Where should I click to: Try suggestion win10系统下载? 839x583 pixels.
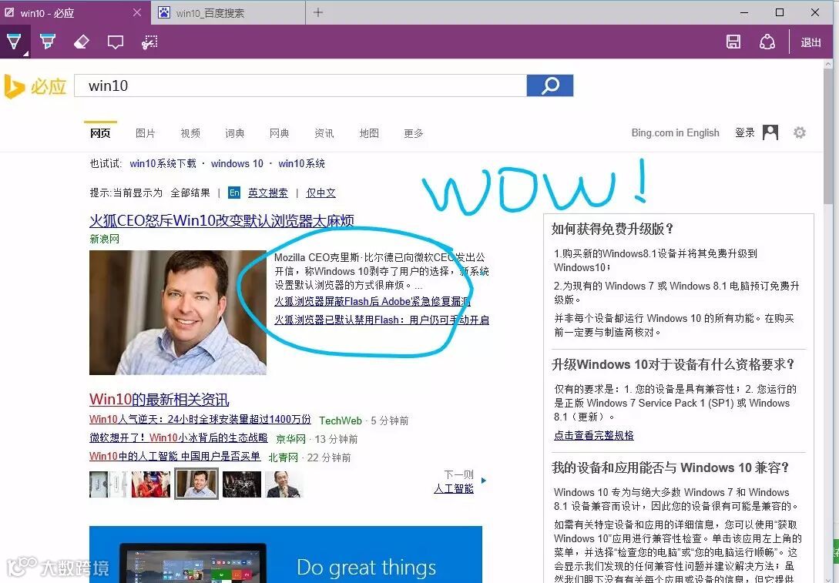[x=163, y=164]
